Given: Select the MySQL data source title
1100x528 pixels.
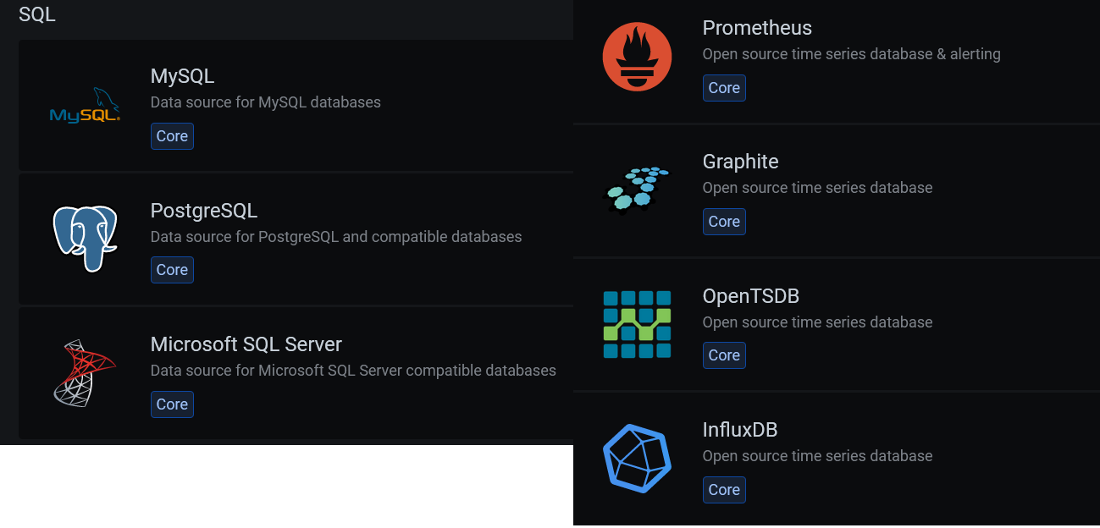Looking at the screenshot, I should [x=182, y=76].
